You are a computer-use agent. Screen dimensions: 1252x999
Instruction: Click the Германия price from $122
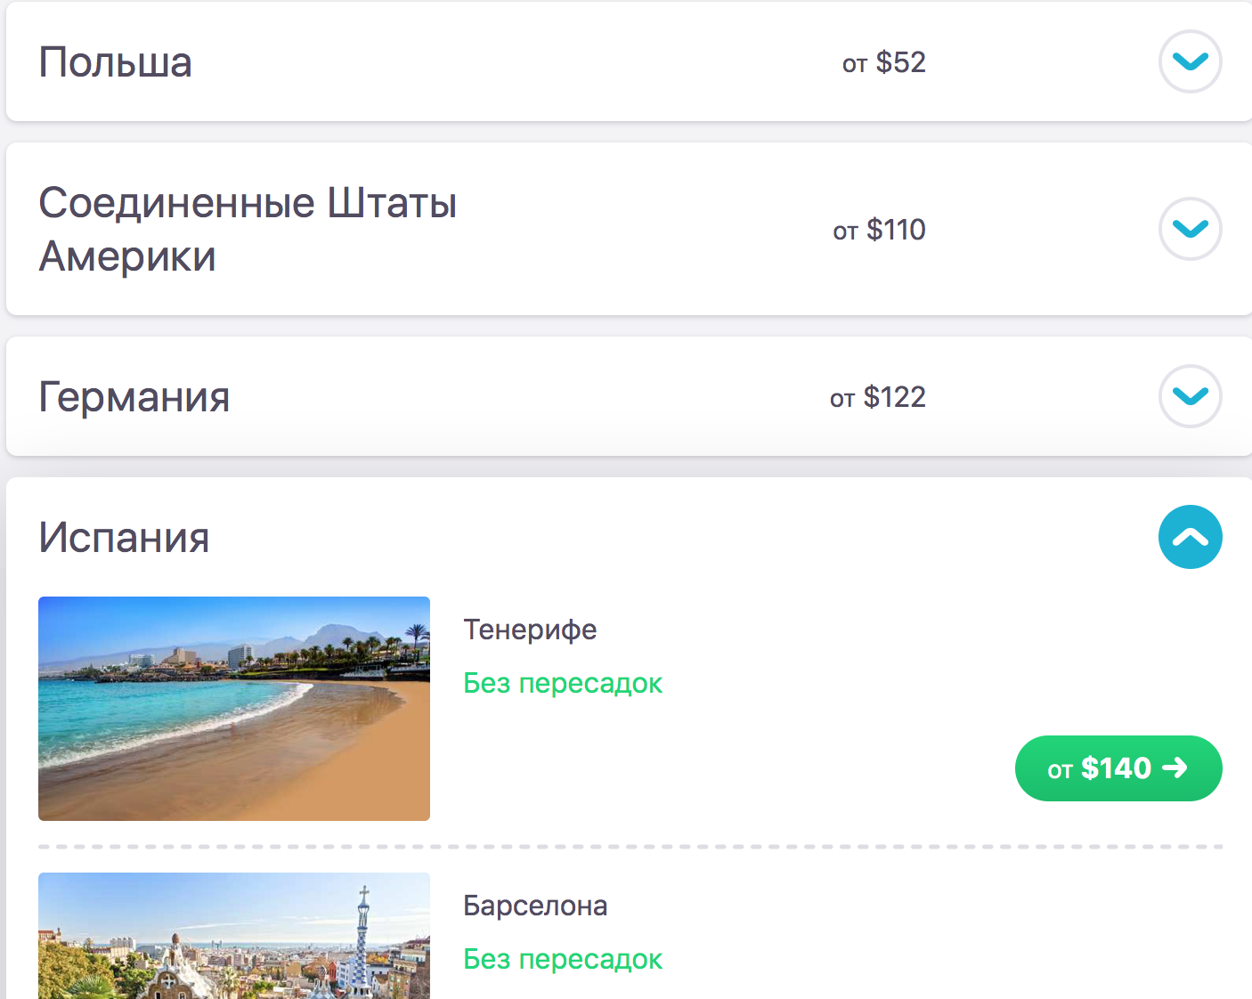pyautogui.click(x=877, y=397)
